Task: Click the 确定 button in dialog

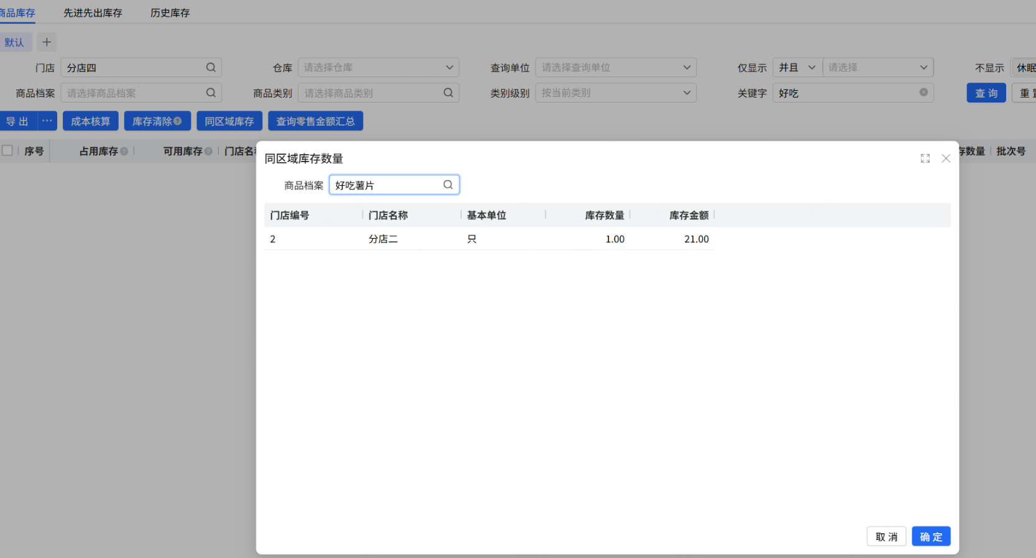Action: pos(931,536)
